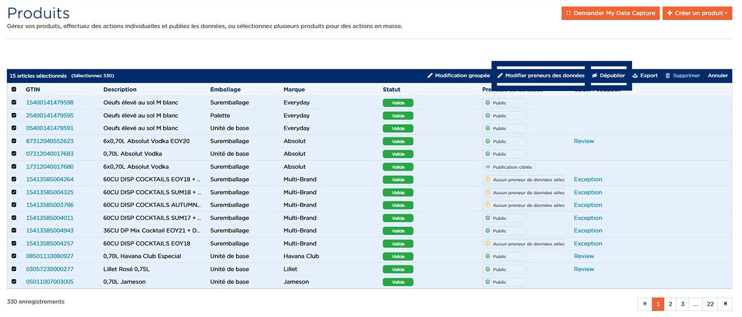This screenshot has width=742, height=317.
Task: Open the Exception link for GTIN 15413585004264
Action: coord(588,179)
